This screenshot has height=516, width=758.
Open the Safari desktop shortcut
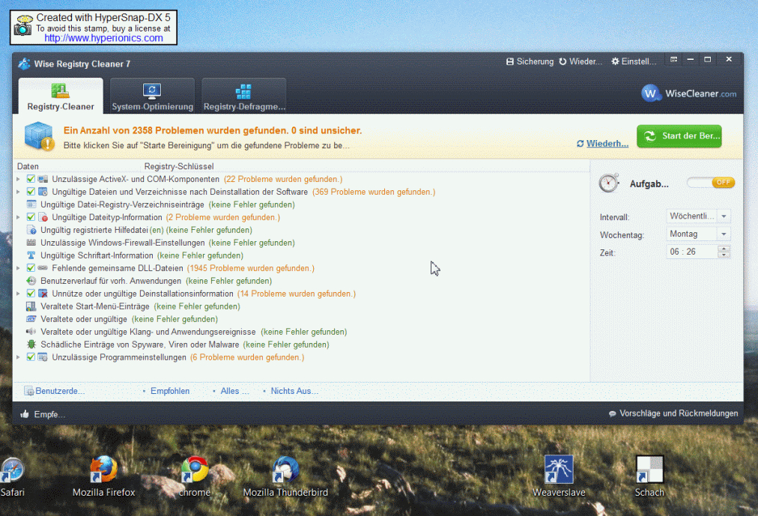(11, 477)
